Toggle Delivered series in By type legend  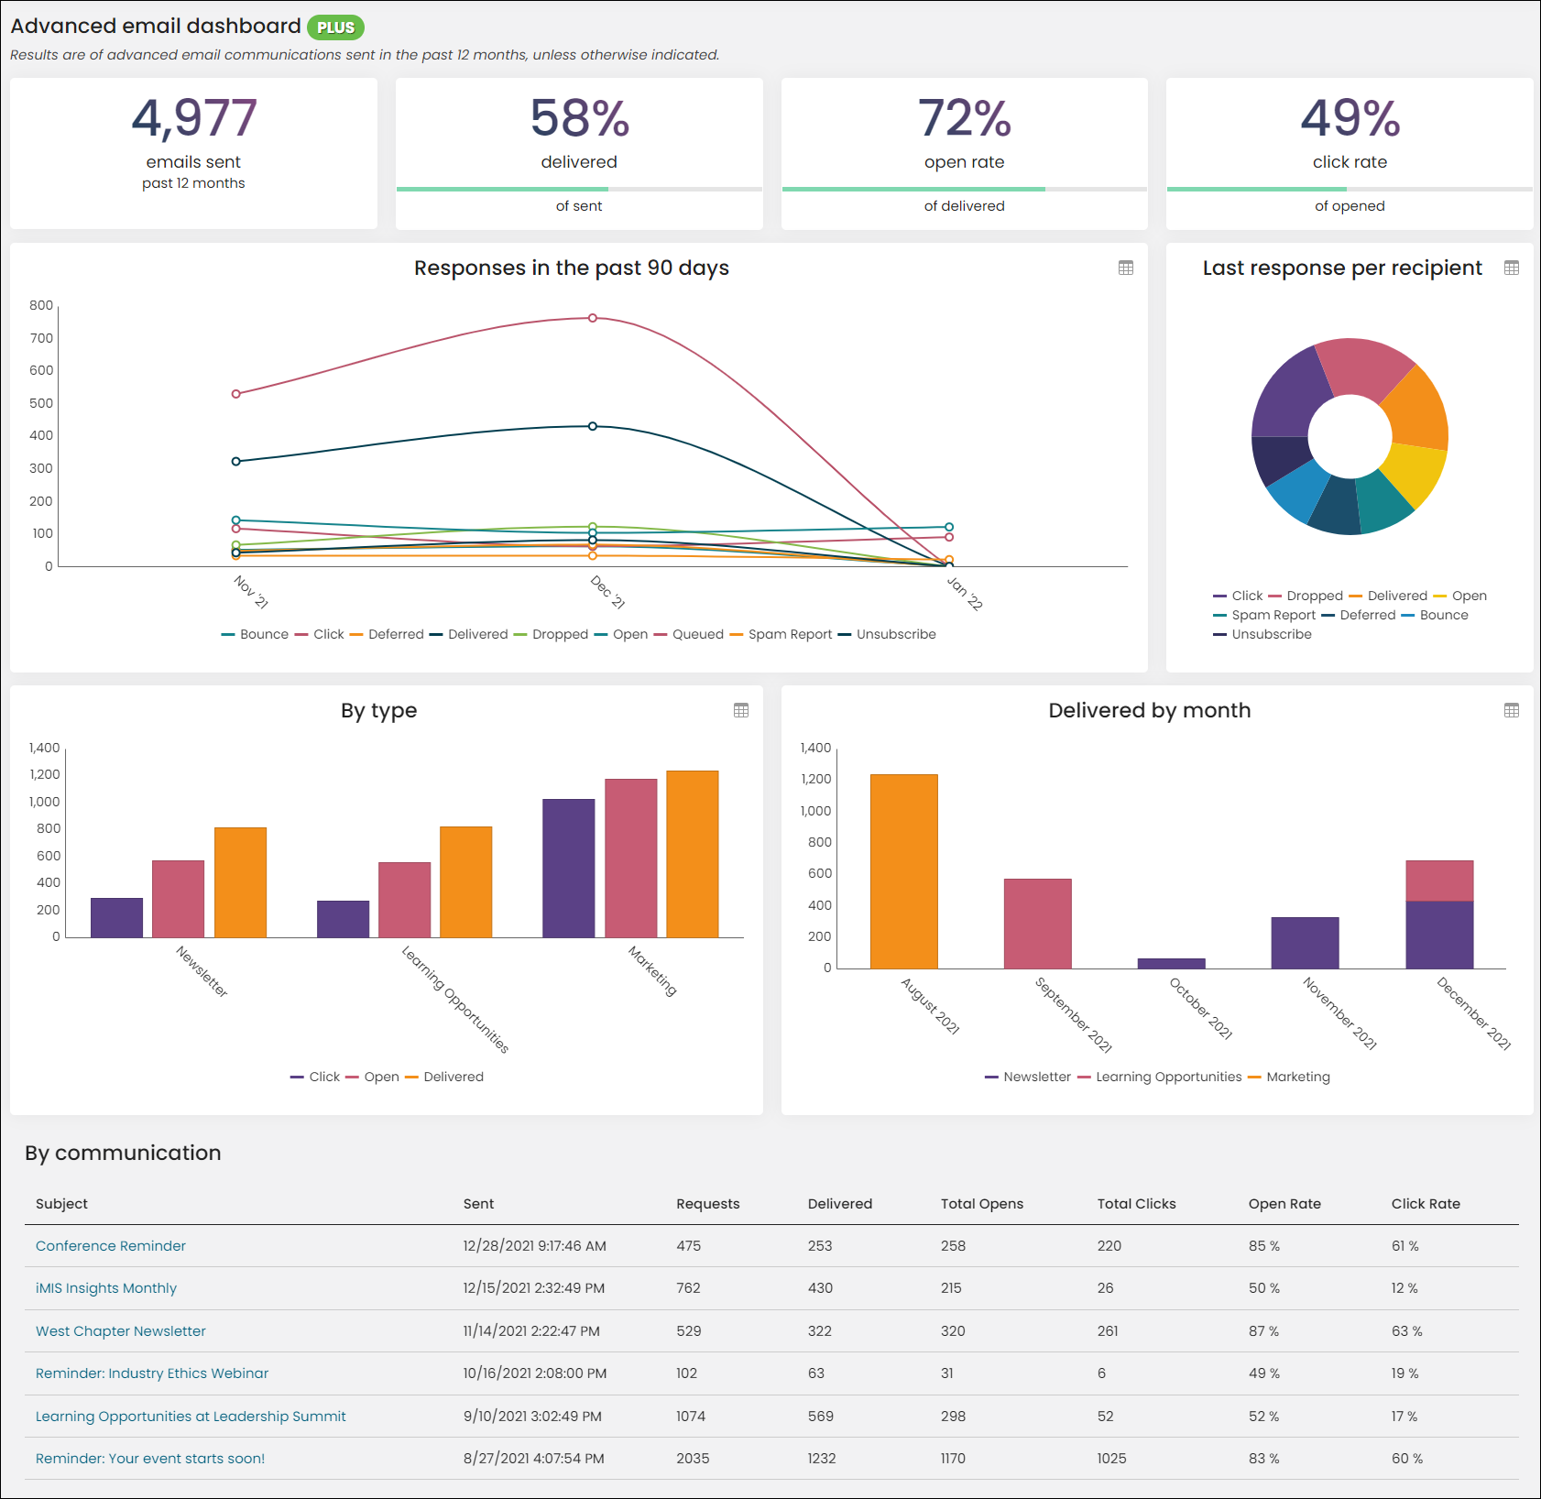pyautogui.click(x=444, y=1077)
